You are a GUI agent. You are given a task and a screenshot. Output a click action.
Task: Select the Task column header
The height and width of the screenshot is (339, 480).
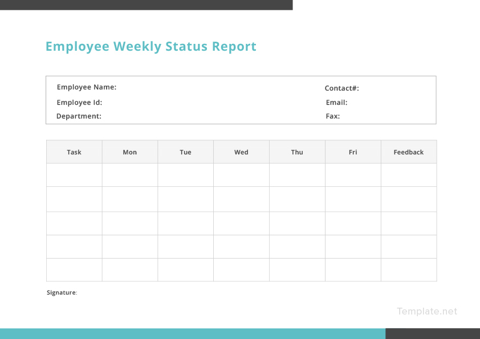point(74,152)
